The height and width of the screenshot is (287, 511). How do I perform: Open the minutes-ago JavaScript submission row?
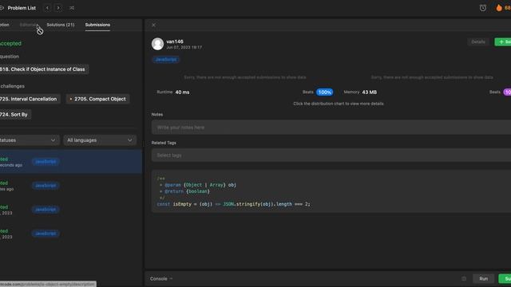[x=71, y=186]
